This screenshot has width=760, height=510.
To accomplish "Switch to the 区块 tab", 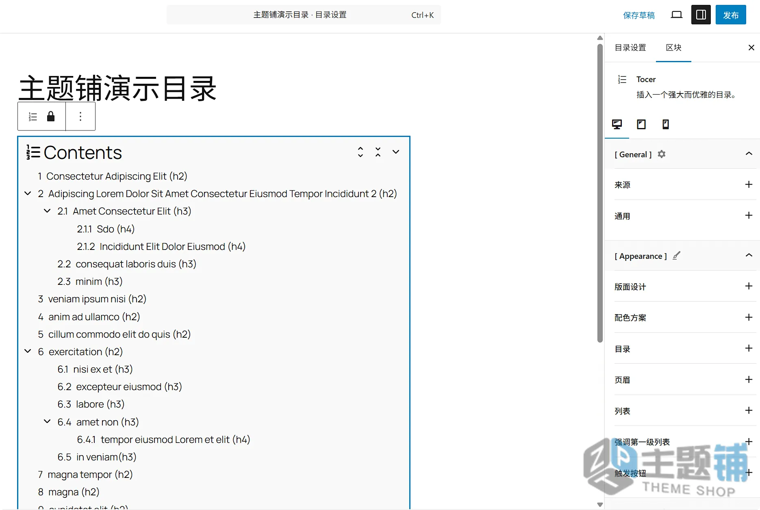I will point(673,48).
